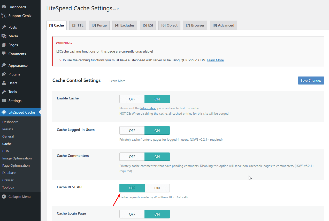Open the Learn More link in the warning

pyautogui.click(x=215, y=60)
